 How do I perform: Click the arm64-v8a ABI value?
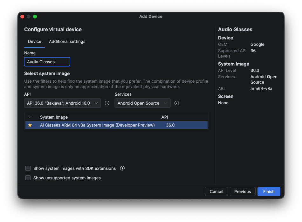(x=261, y=89)
